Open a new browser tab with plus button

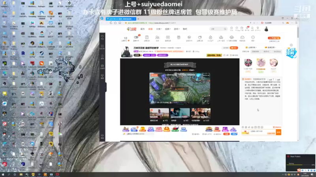pyautogui.click(x=138, y=19)
